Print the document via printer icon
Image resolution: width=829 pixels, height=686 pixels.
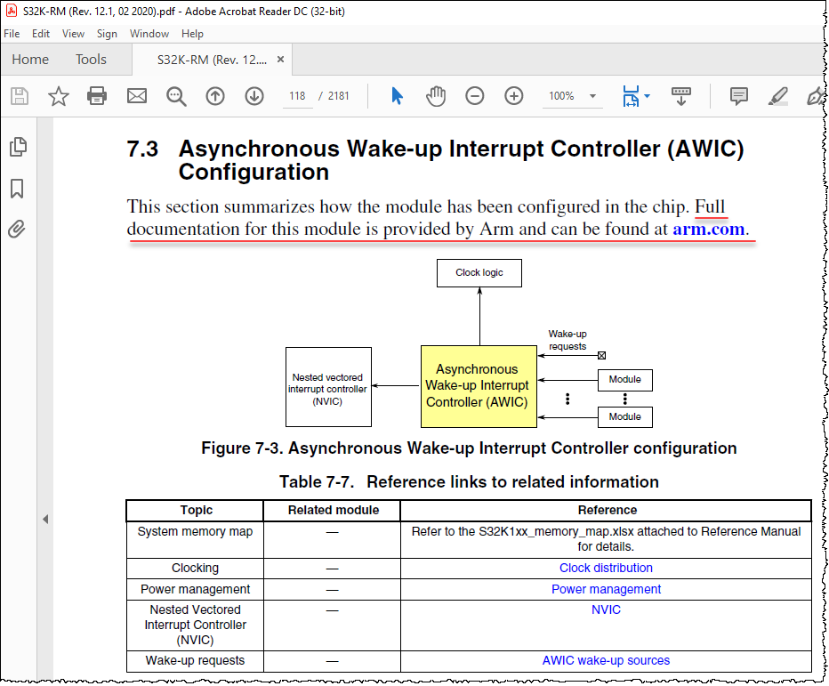click(97, 96)
